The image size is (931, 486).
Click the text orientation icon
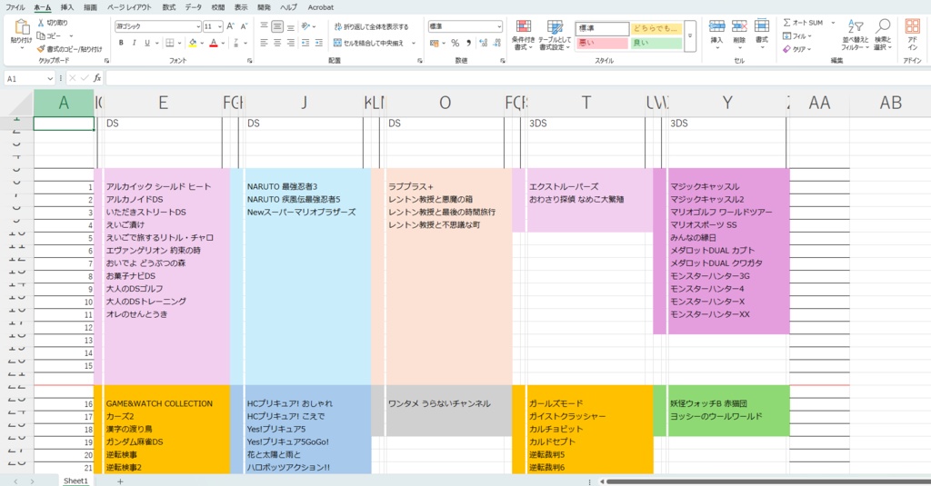(305, 26)
